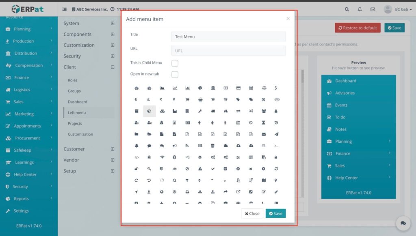416x236 pixels.
Task: Open Left menu under Client
Action: point(77,113)
